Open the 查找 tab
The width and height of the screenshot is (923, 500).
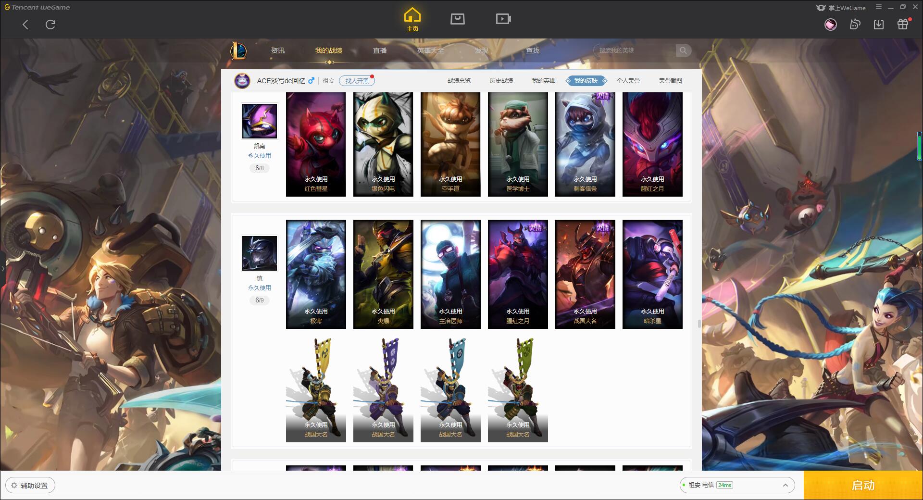(x=533, y=50)
